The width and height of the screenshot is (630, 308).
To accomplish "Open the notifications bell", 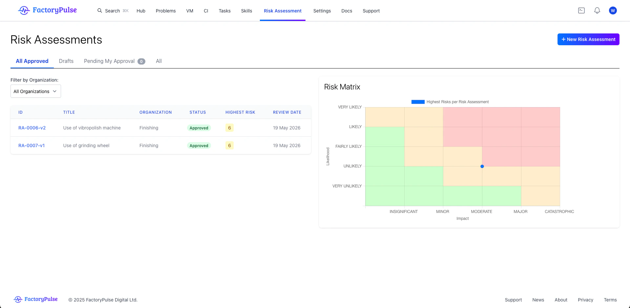I will tap(597, 10).
